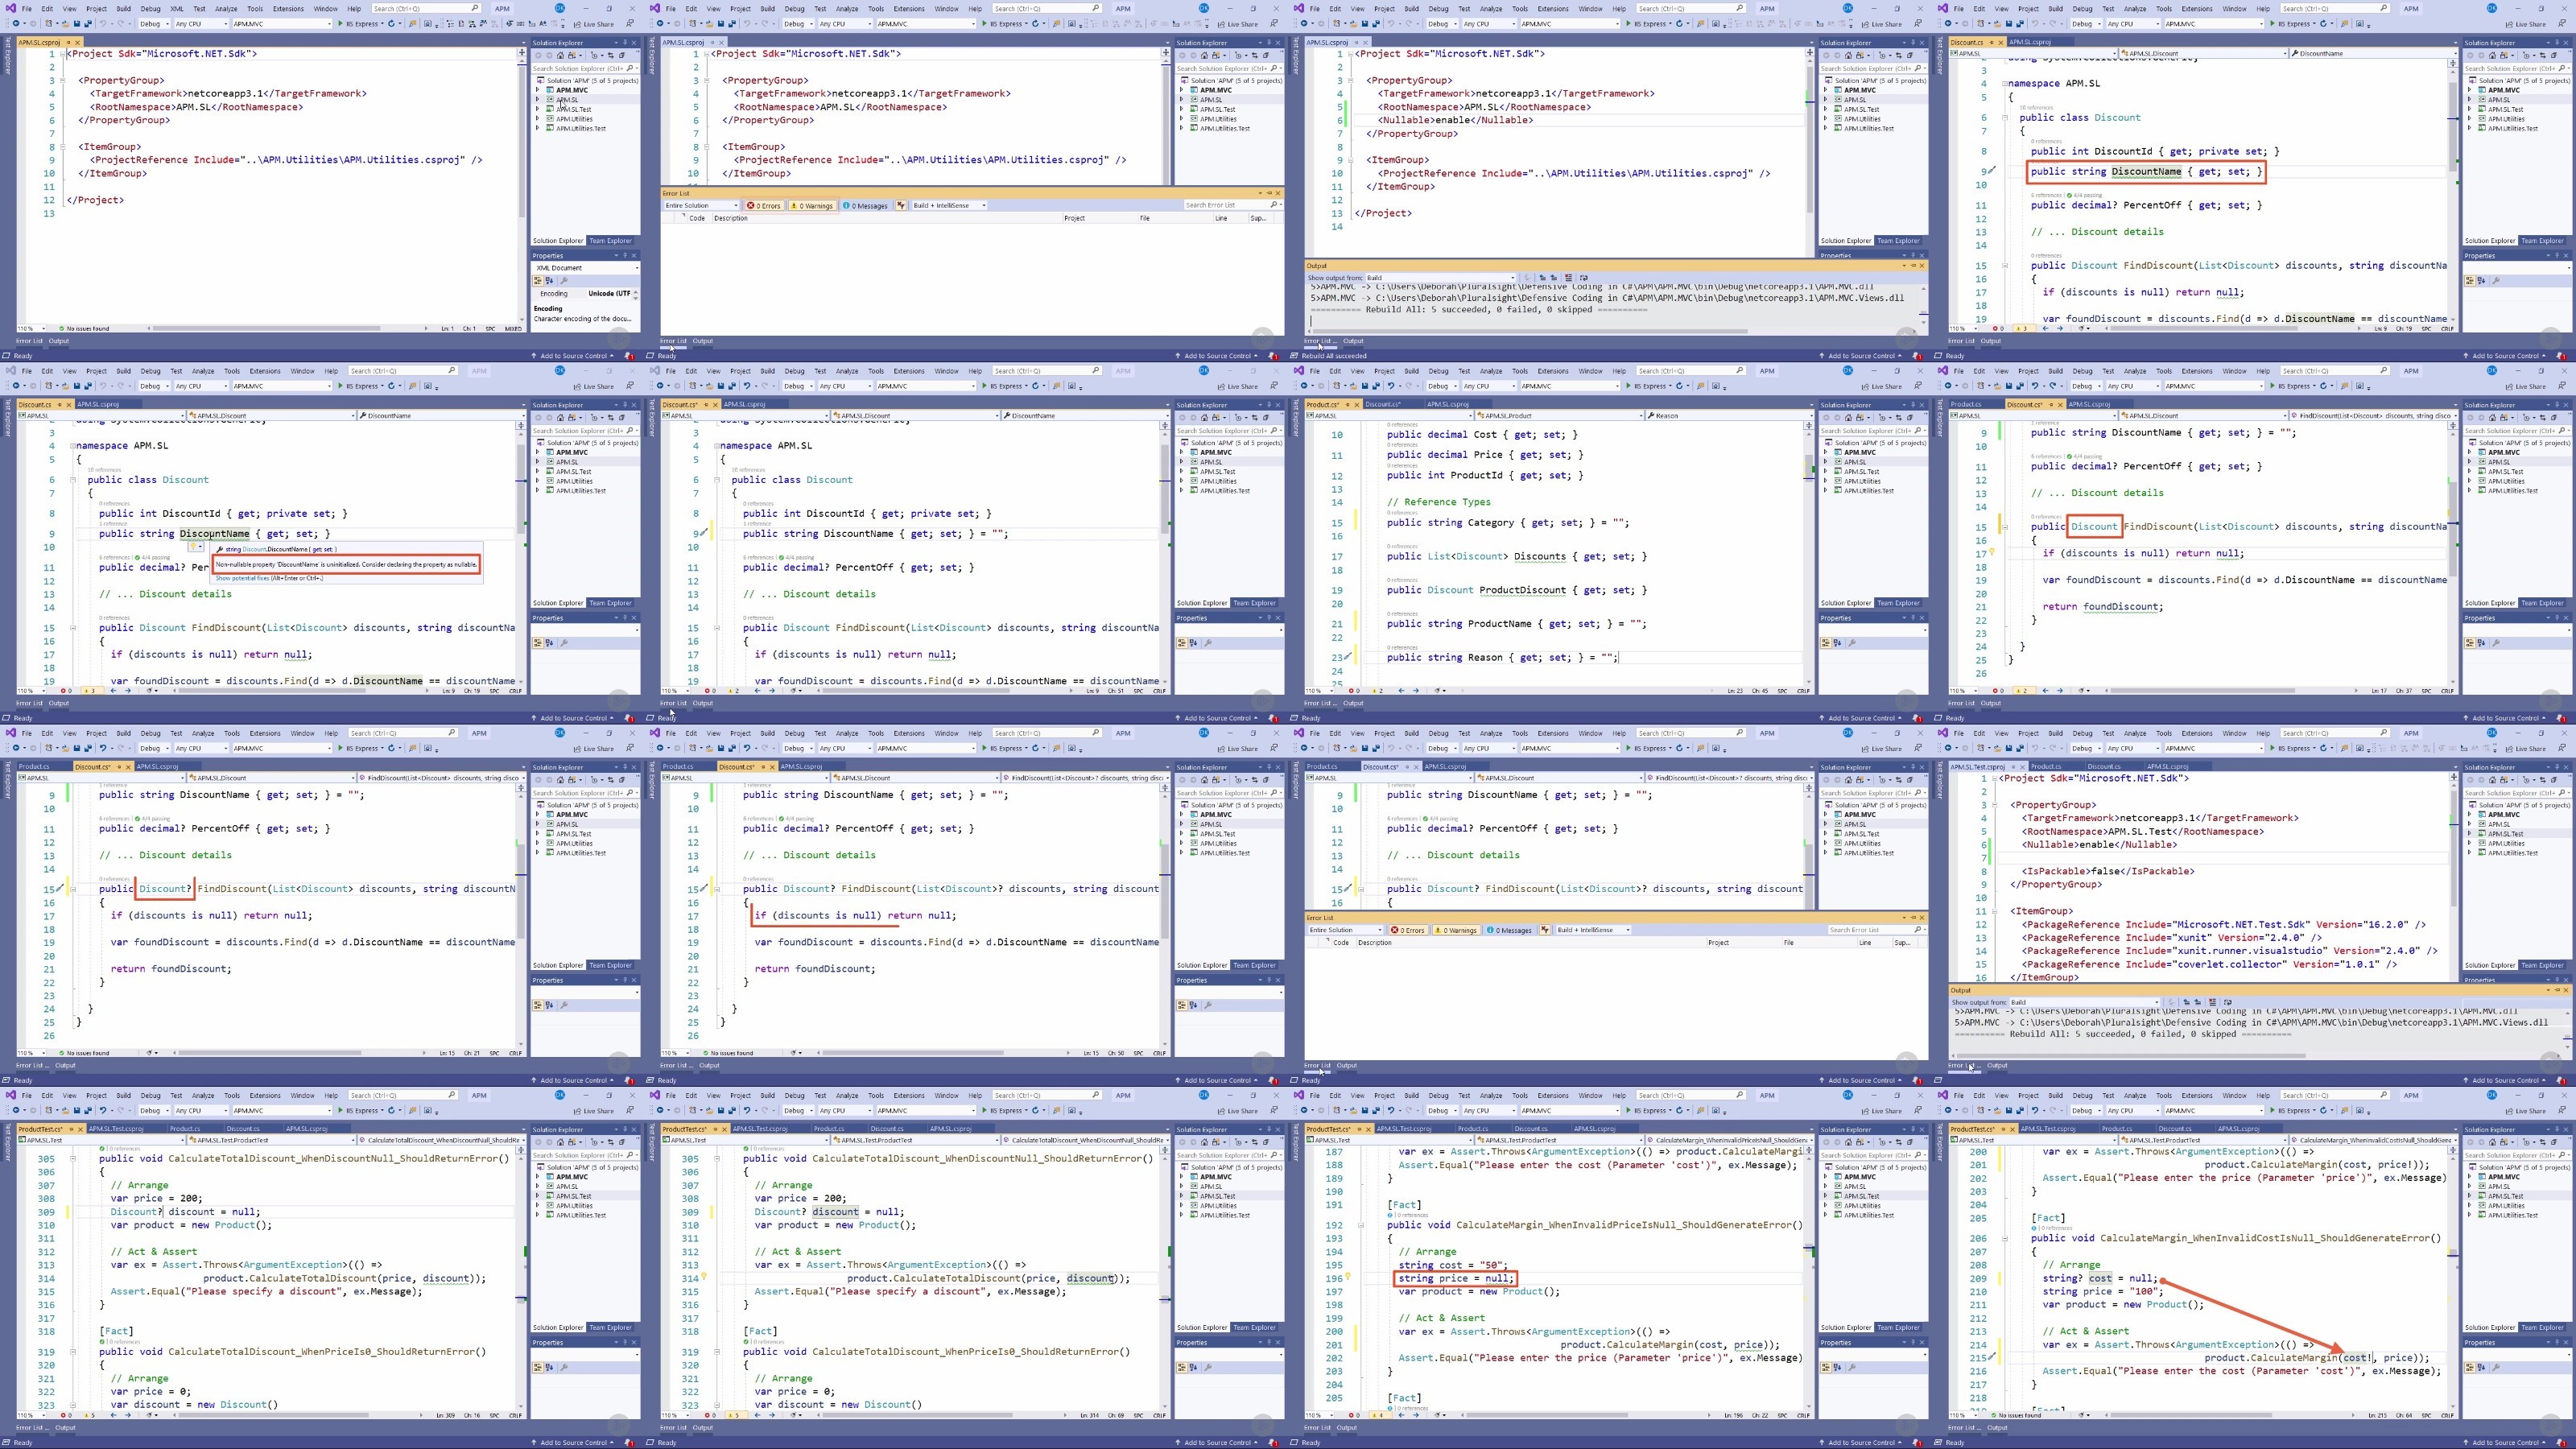This screenshot has width=2576, height=1449.
Task: Open lightbulb dropdown beside the DiscountName warning tooltip
Action: tap(196, 547)
